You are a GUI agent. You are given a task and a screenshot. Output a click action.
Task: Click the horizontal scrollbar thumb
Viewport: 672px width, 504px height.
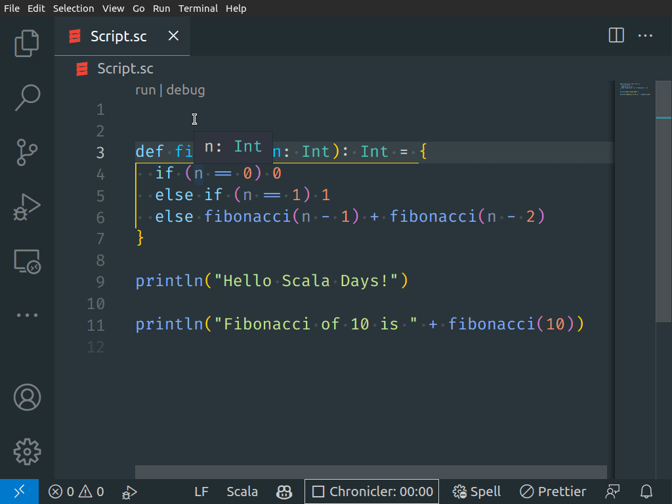click(x=371, y=472)
